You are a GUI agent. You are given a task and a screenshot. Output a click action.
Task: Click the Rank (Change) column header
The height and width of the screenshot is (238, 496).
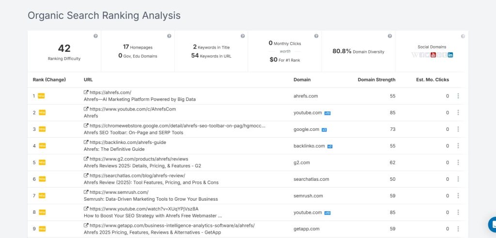pyautogui.click(x=49, y=79)
